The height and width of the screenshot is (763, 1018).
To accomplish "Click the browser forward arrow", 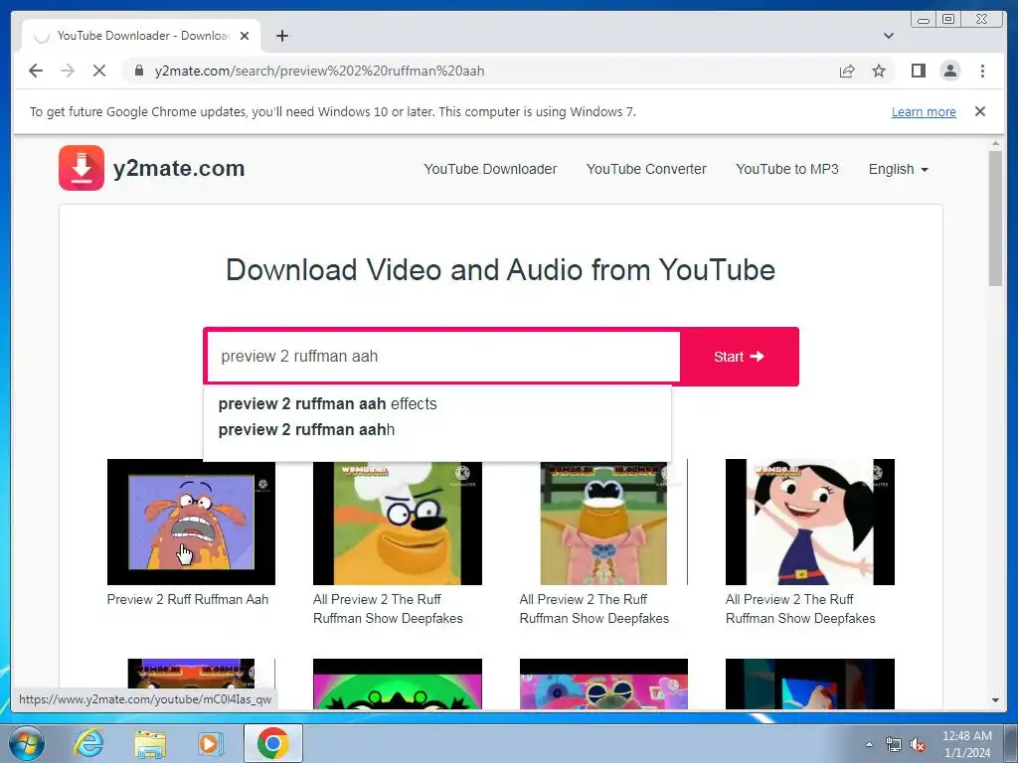I will pyautogui.click(x=67, y=71).
